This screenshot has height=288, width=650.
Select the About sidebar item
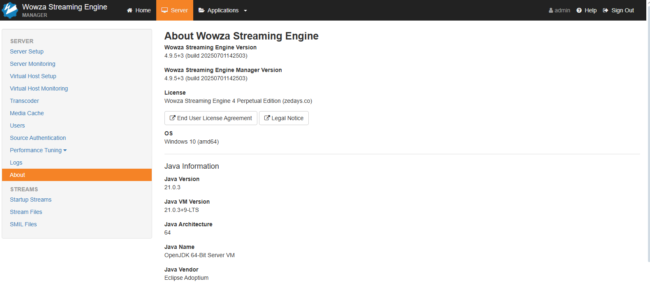pos(17,175)
